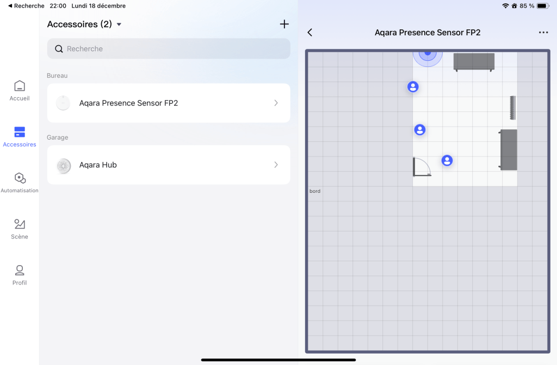Expand the Accessoires (2) dropdown
557x365 pixels.
(x=119, y=24)
